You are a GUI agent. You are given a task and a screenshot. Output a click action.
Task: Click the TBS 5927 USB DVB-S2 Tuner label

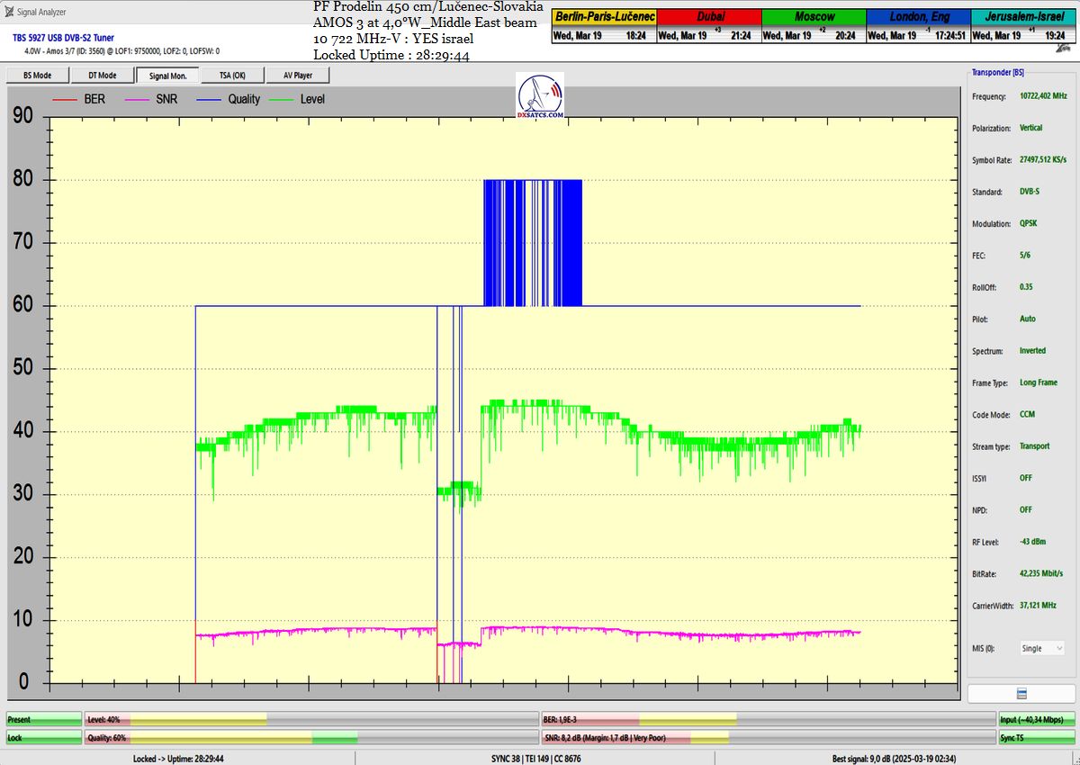coord(63,39)
